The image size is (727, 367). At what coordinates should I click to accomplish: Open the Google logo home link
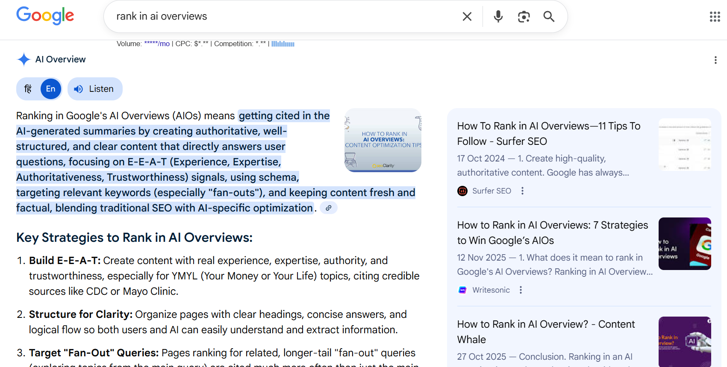(45, 16)
